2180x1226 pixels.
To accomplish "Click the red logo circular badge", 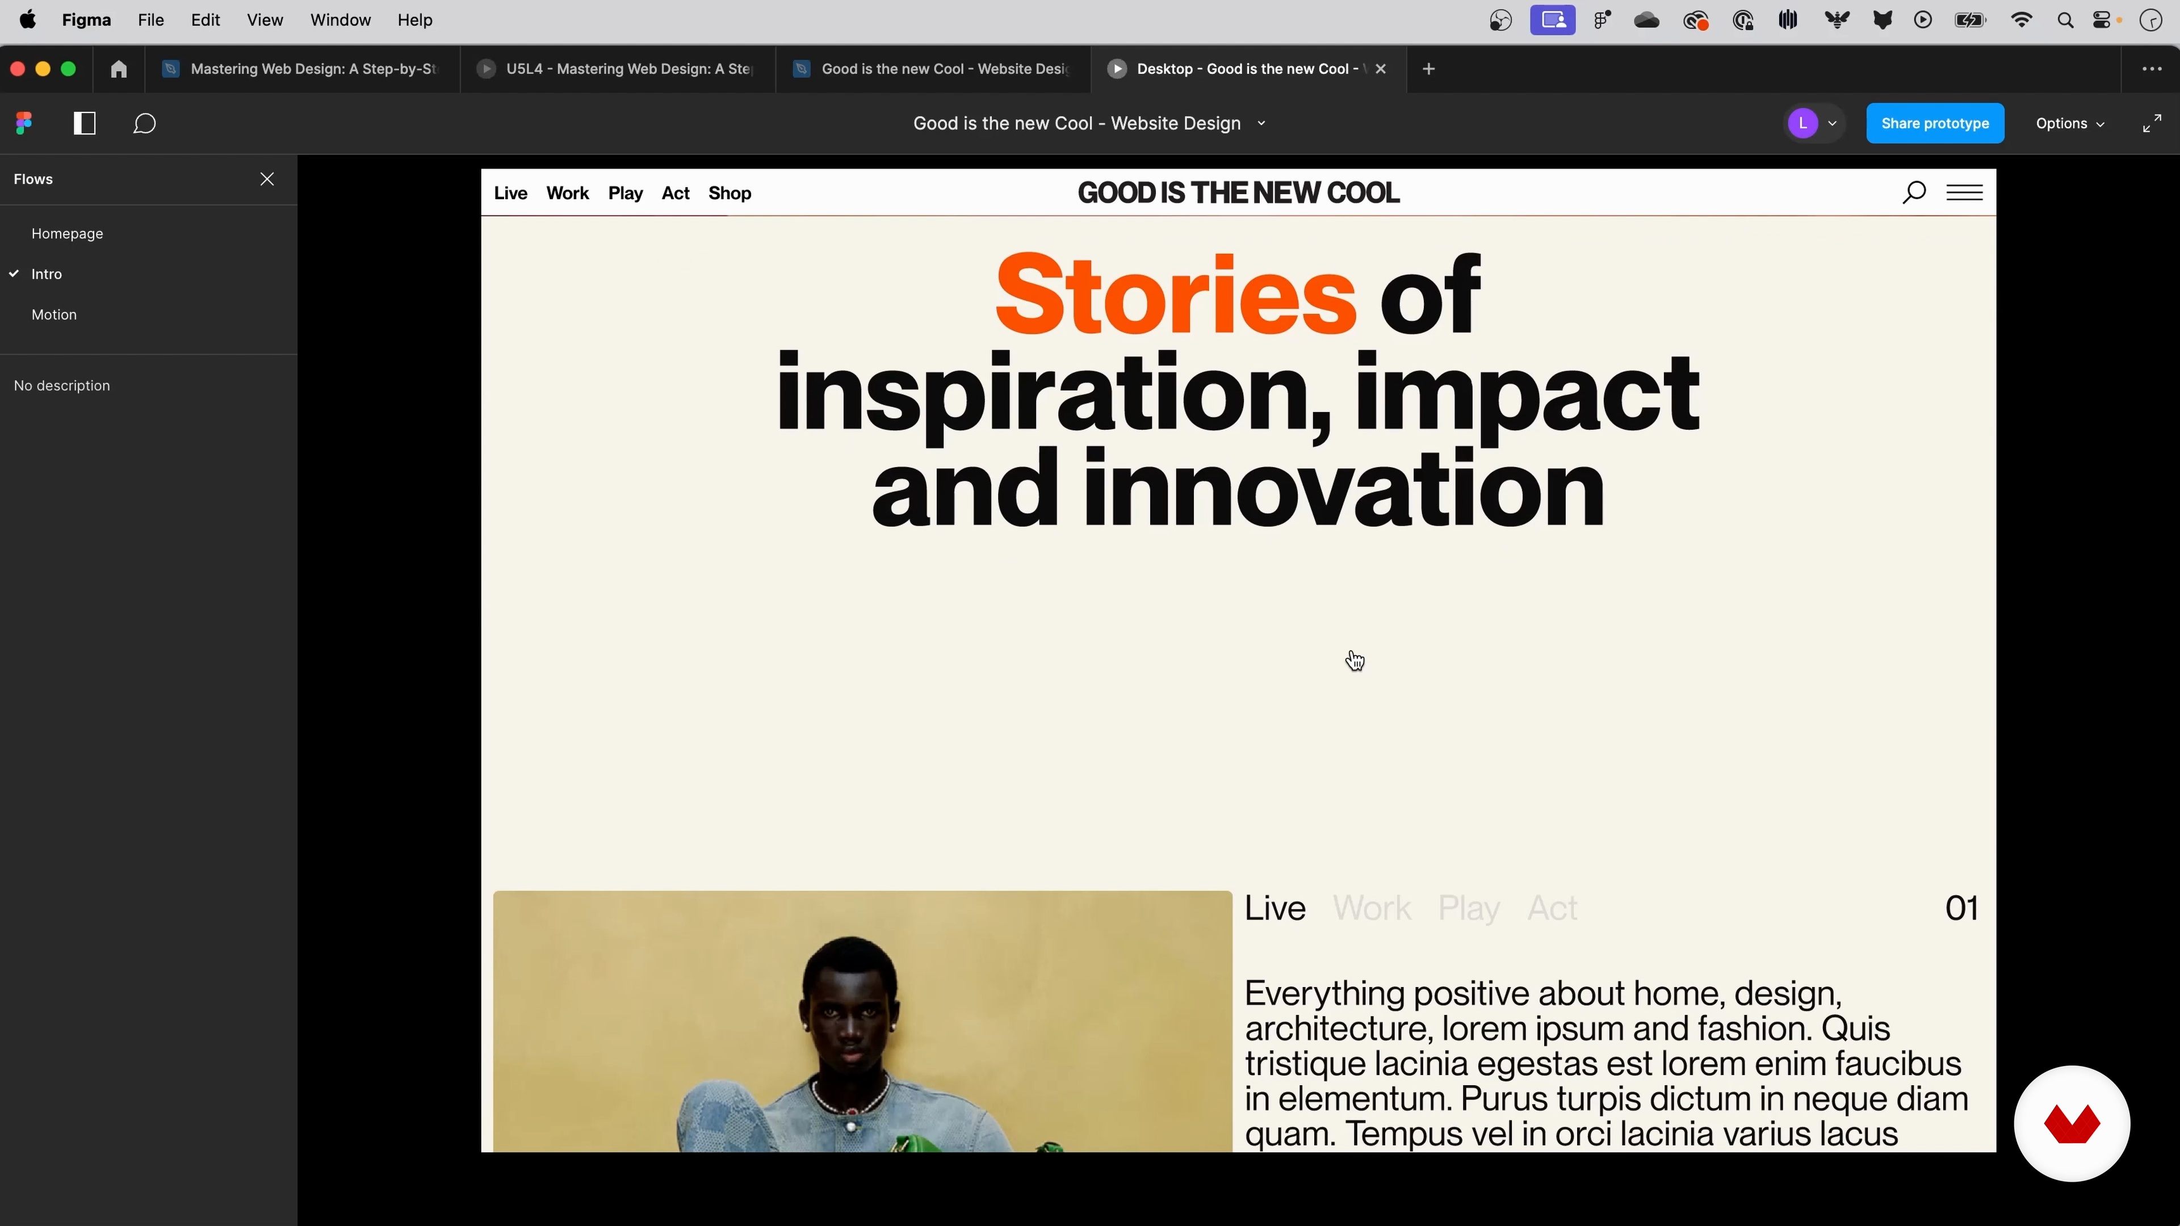I will click(x=2072, y=1123).
